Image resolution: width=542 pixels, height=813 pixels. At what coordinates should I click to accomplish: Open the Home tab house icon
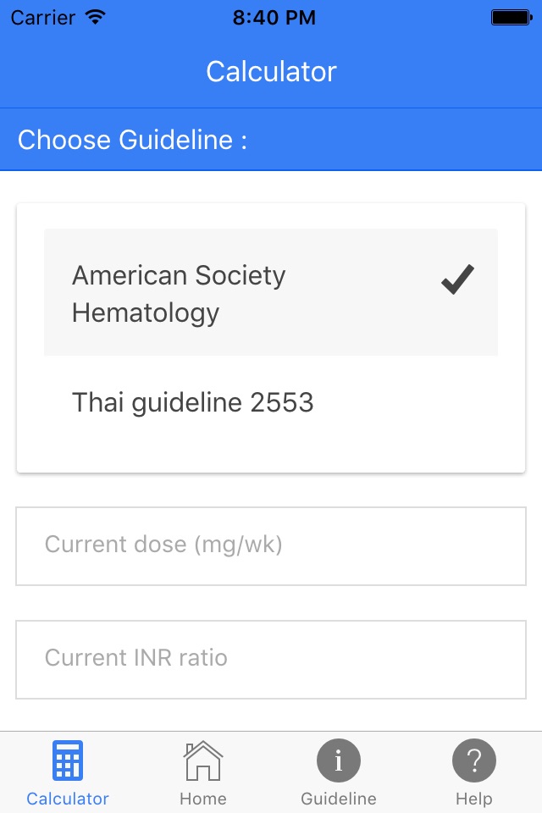202,760
